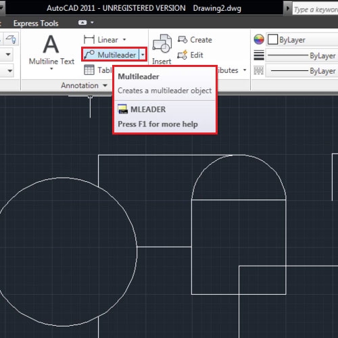Open the attributes dropdown arrow

coord(245,70)
